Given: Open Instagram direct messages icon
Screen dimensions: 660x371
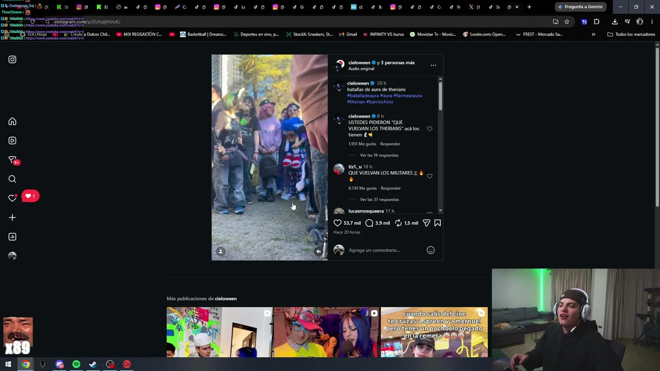Looking at the screenshot, I should (x=12, y=160).
